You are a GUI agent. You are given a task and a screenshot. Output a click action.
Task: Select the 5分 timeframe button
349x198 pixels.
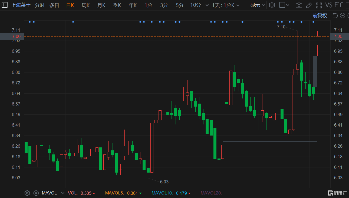coord(179,5)
